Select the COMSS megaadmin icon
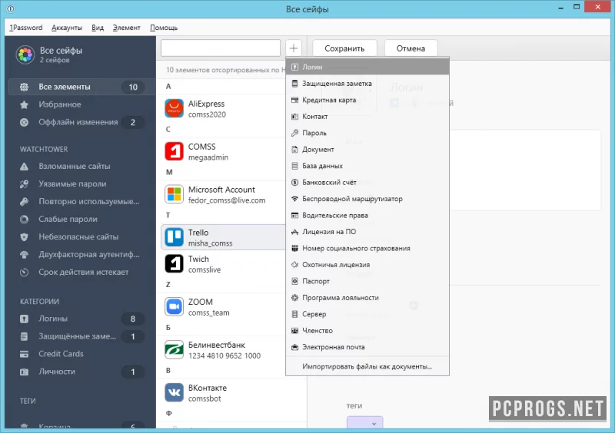This screenshot has width=615, height=433. pyautogui.click(x=175, y=151)
